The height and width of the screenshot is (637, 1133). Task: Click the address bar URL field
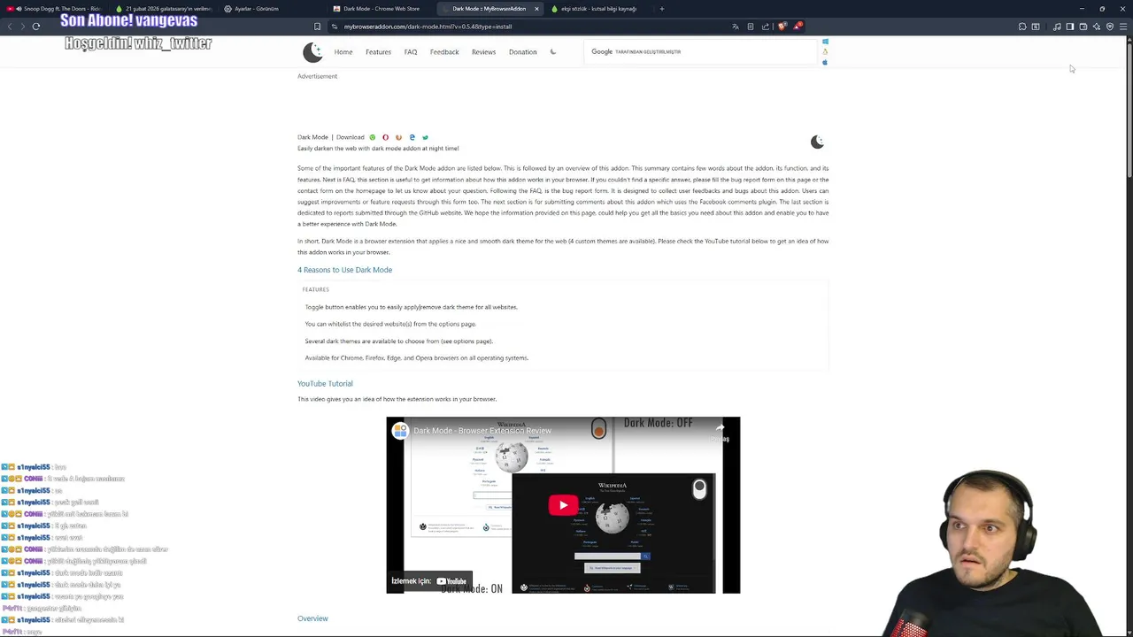point(531,27)
